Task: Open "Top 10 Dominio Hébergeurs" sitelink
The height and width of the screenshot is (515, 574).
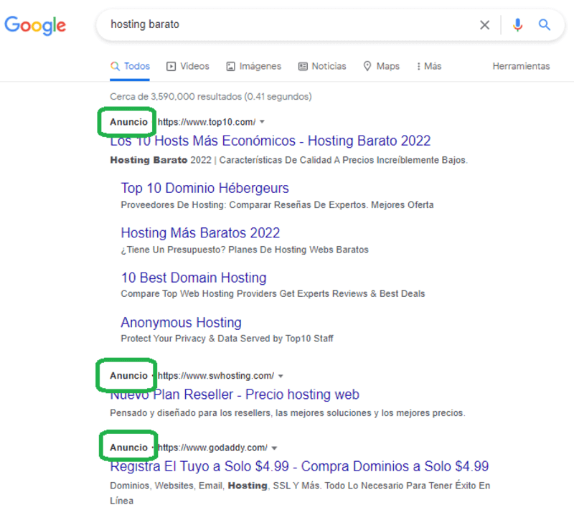Action: click(204, 188)
